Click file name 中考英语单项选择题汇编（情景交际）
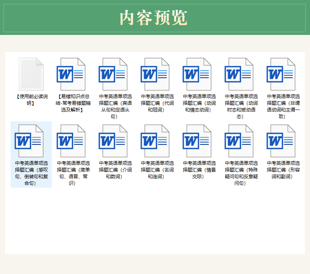This screenshot has height=274, width=310. 199,170
